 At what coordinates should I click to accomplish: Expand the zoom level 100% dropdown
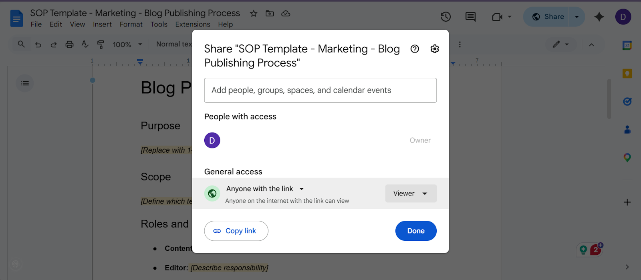127,44
